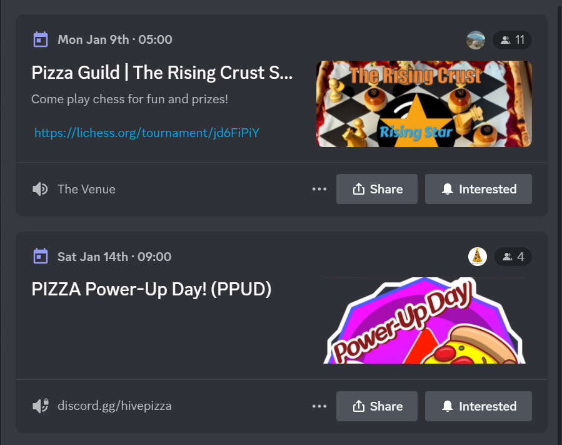Share the PIZZA Power-Up Day event
Image resolution: width=562 pixels, height=445 pixels.
[x=377, y=406]
